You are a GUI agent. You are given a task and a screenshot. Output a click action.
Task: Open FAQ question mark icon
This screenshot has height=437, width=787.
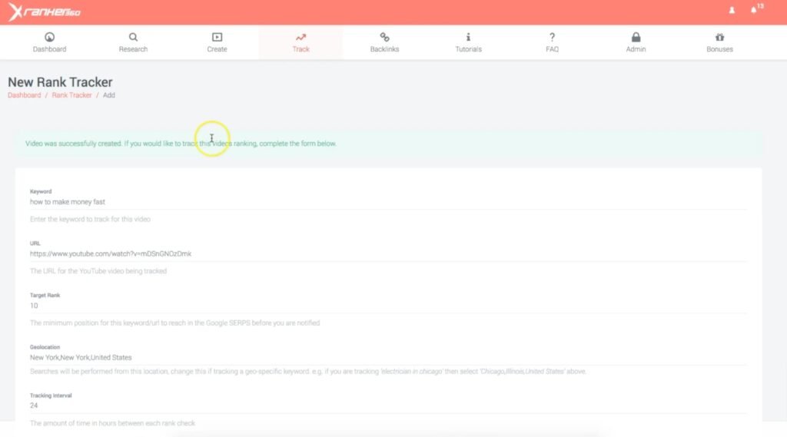(x=552, y=37)
